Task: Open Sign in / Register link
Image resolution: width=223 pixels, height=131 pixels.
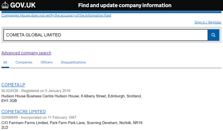Action: click(208, 22)
